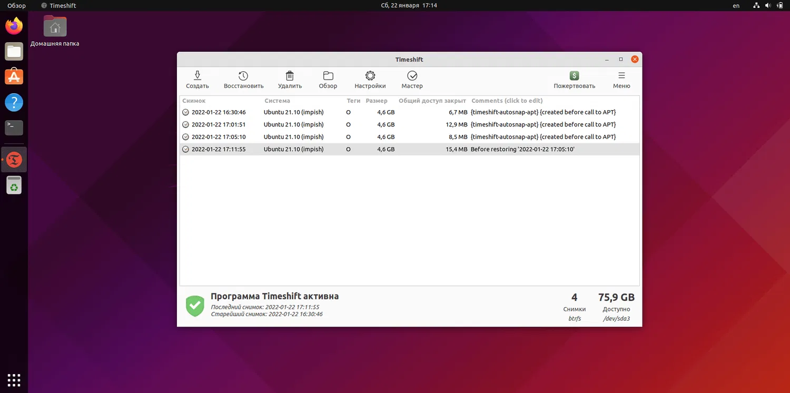The height and width of the screenshot is (393, 790).
Task: Click the network icon in top bar
Action: (756, 6)
